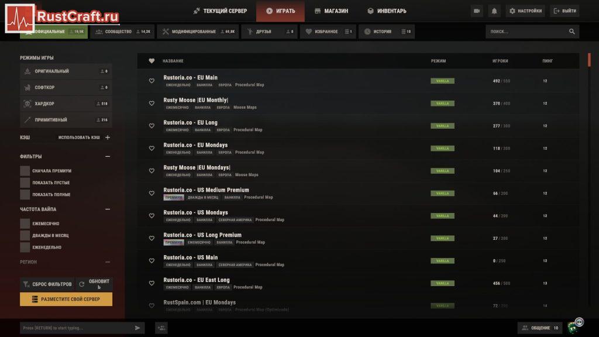The width and height of the screenshot is (599, 337).
Task: Collapse the Регион section
Action: click(108, 262)
